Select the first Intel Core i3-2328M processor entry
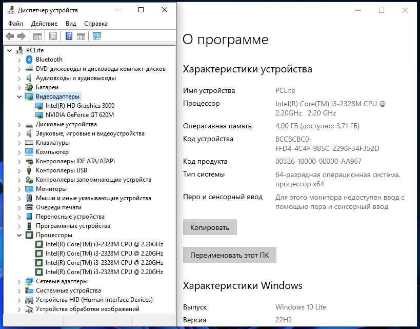Screen dimensions: 420x329 [104, 244]
